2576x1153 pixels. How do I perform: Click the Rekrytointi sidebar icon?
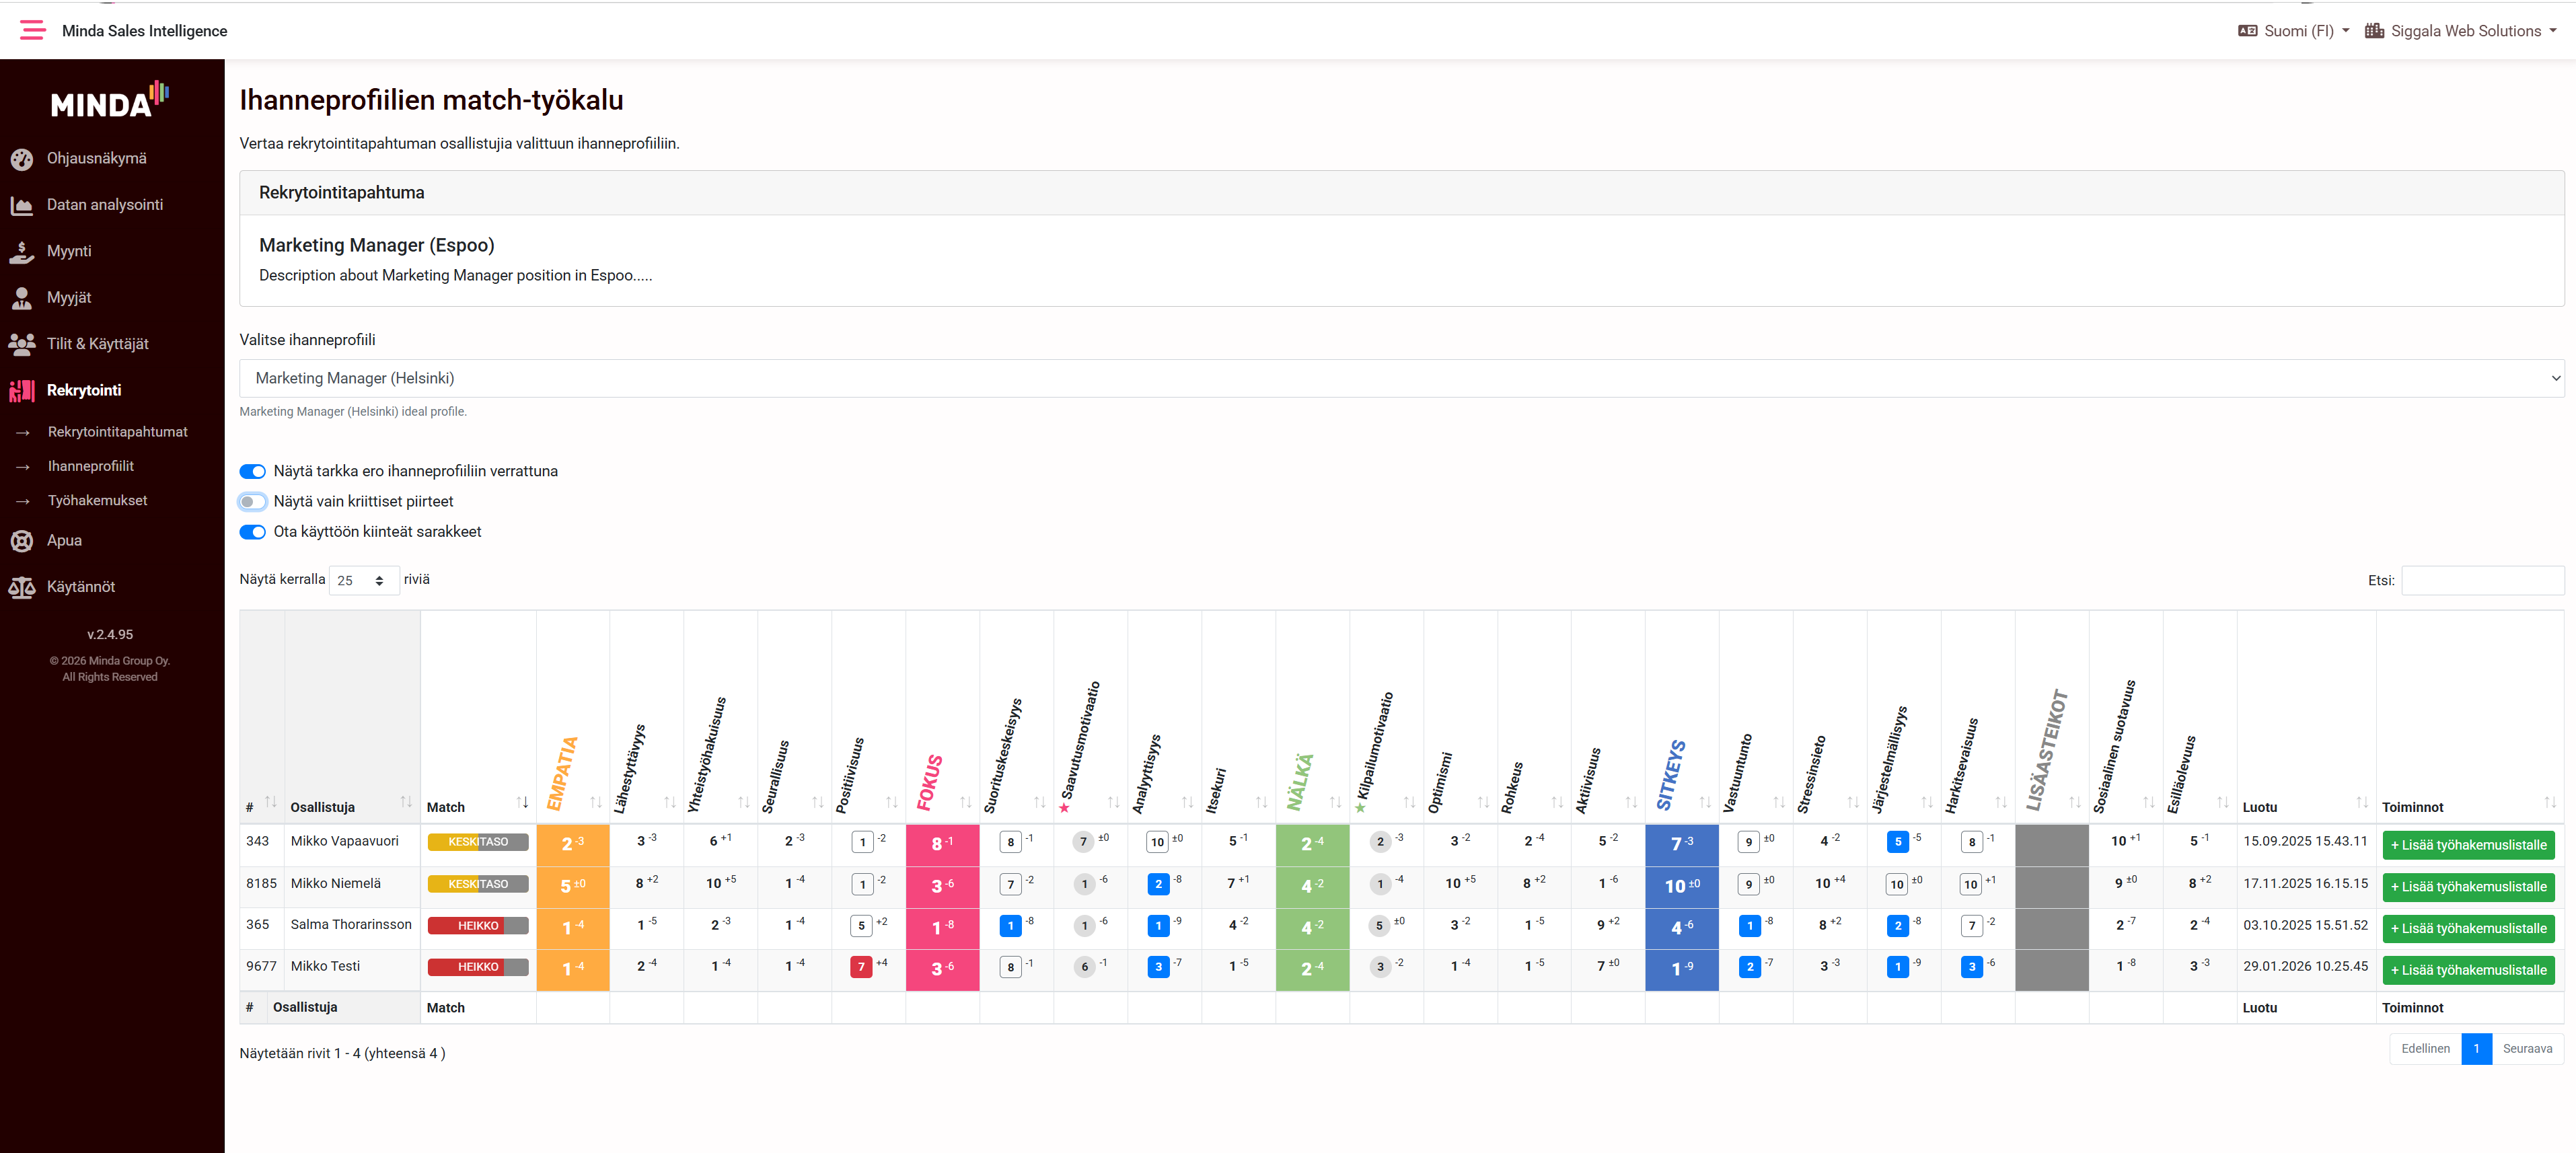point(21,390)
